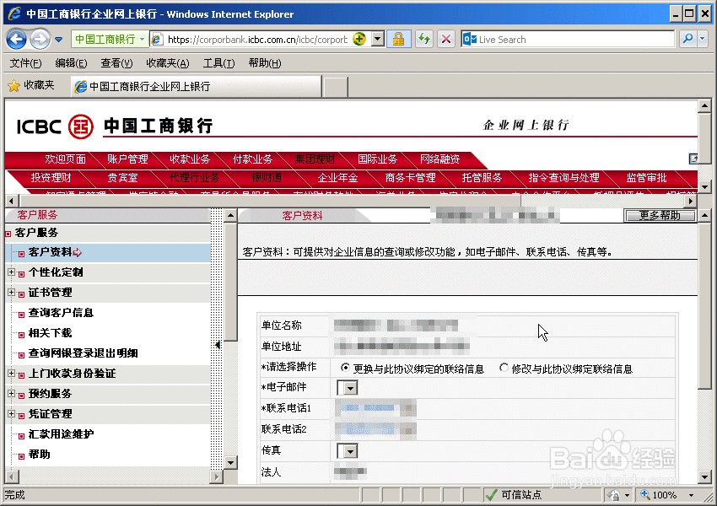Open the 帮助(H) menu
This screenshot has height=506, width=717.
coord(265,63)
